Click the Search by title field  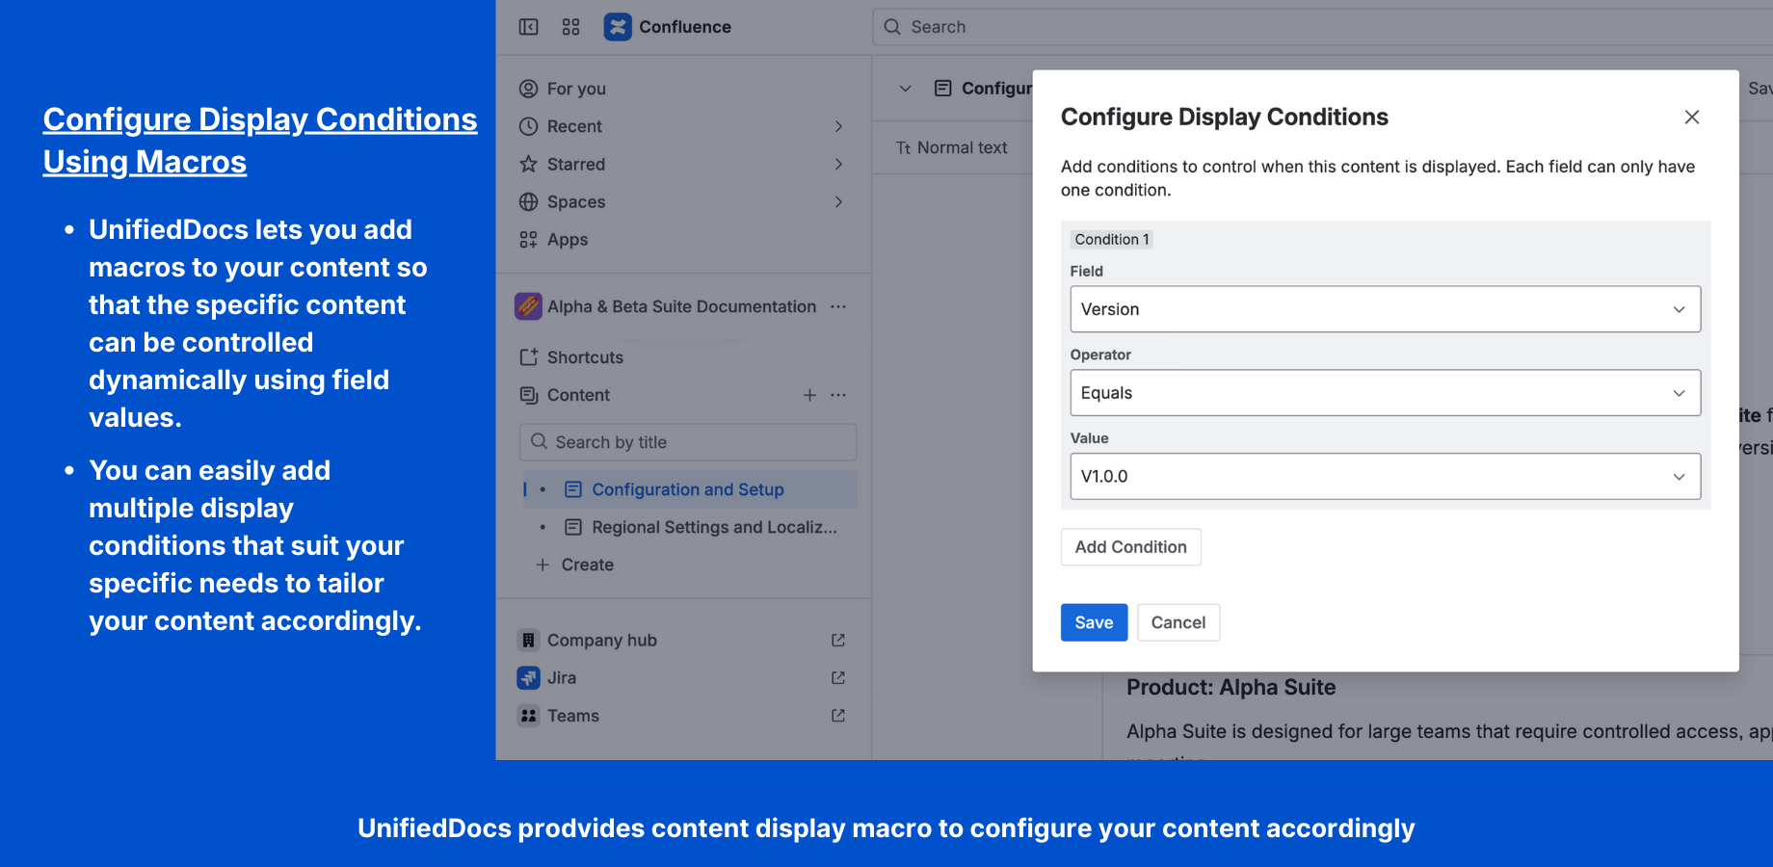(688, 442)
